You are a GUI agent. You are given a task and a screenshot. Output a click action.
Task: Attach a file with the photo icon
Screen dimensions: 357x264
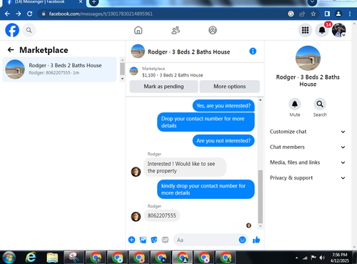click(x=143, y=240)
